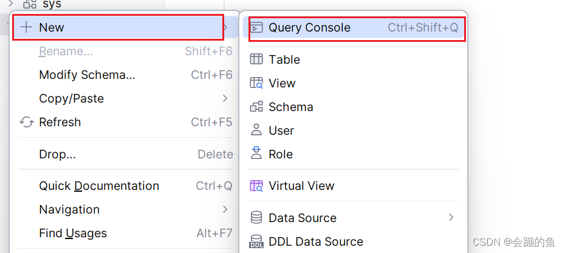Open the Navigation submenu arrow

pos(225,209)
